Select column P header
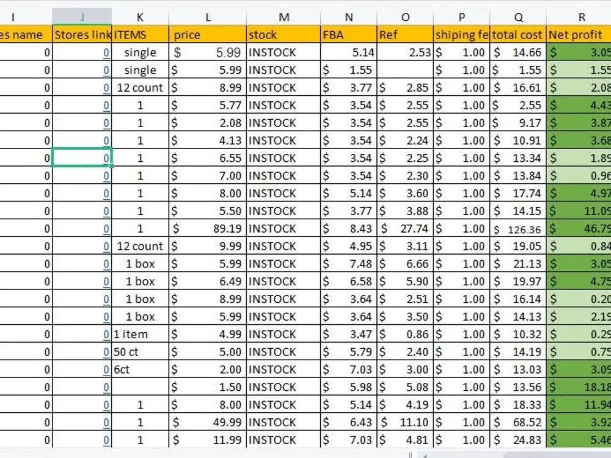 462,17
